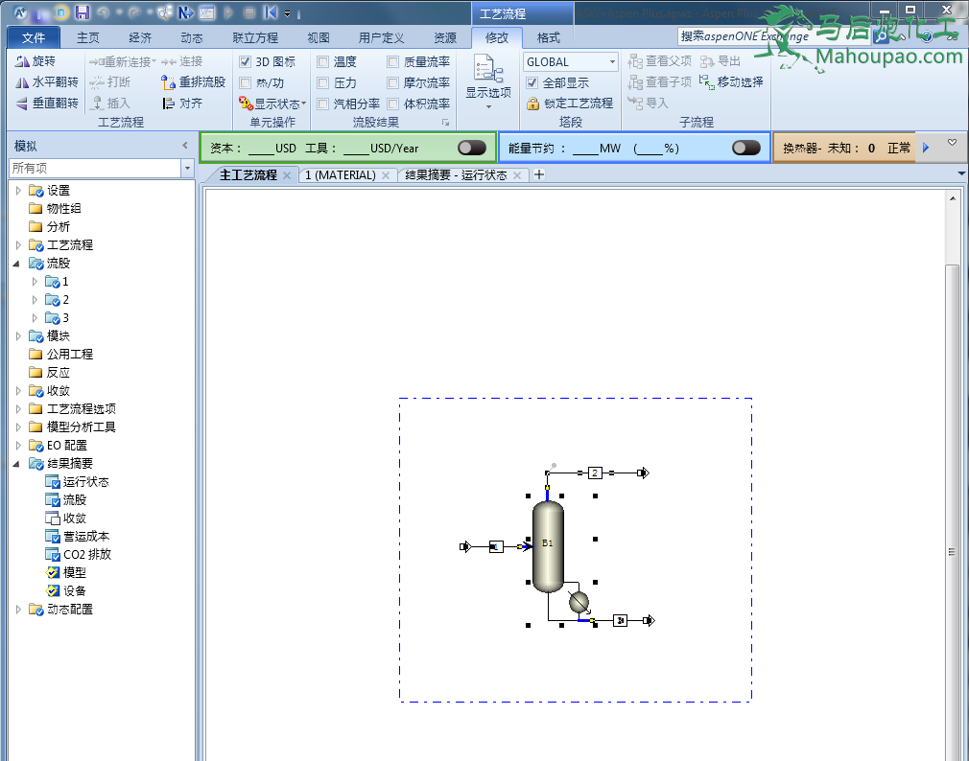The height and width of the screenshot is (761, 969).
Task: Click the reroute stream (重排流股) icon
Action: (169, 82)
